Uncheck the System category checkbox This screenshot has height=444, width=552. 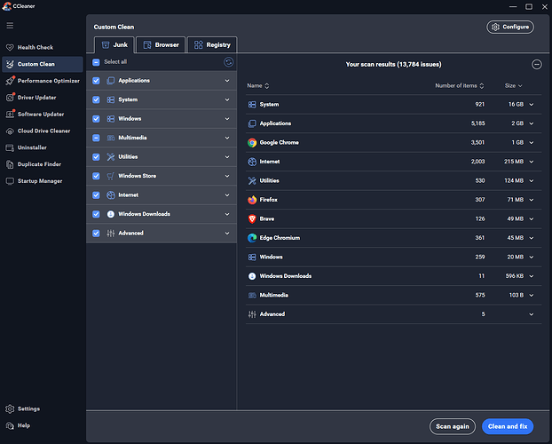pos(96,99)
